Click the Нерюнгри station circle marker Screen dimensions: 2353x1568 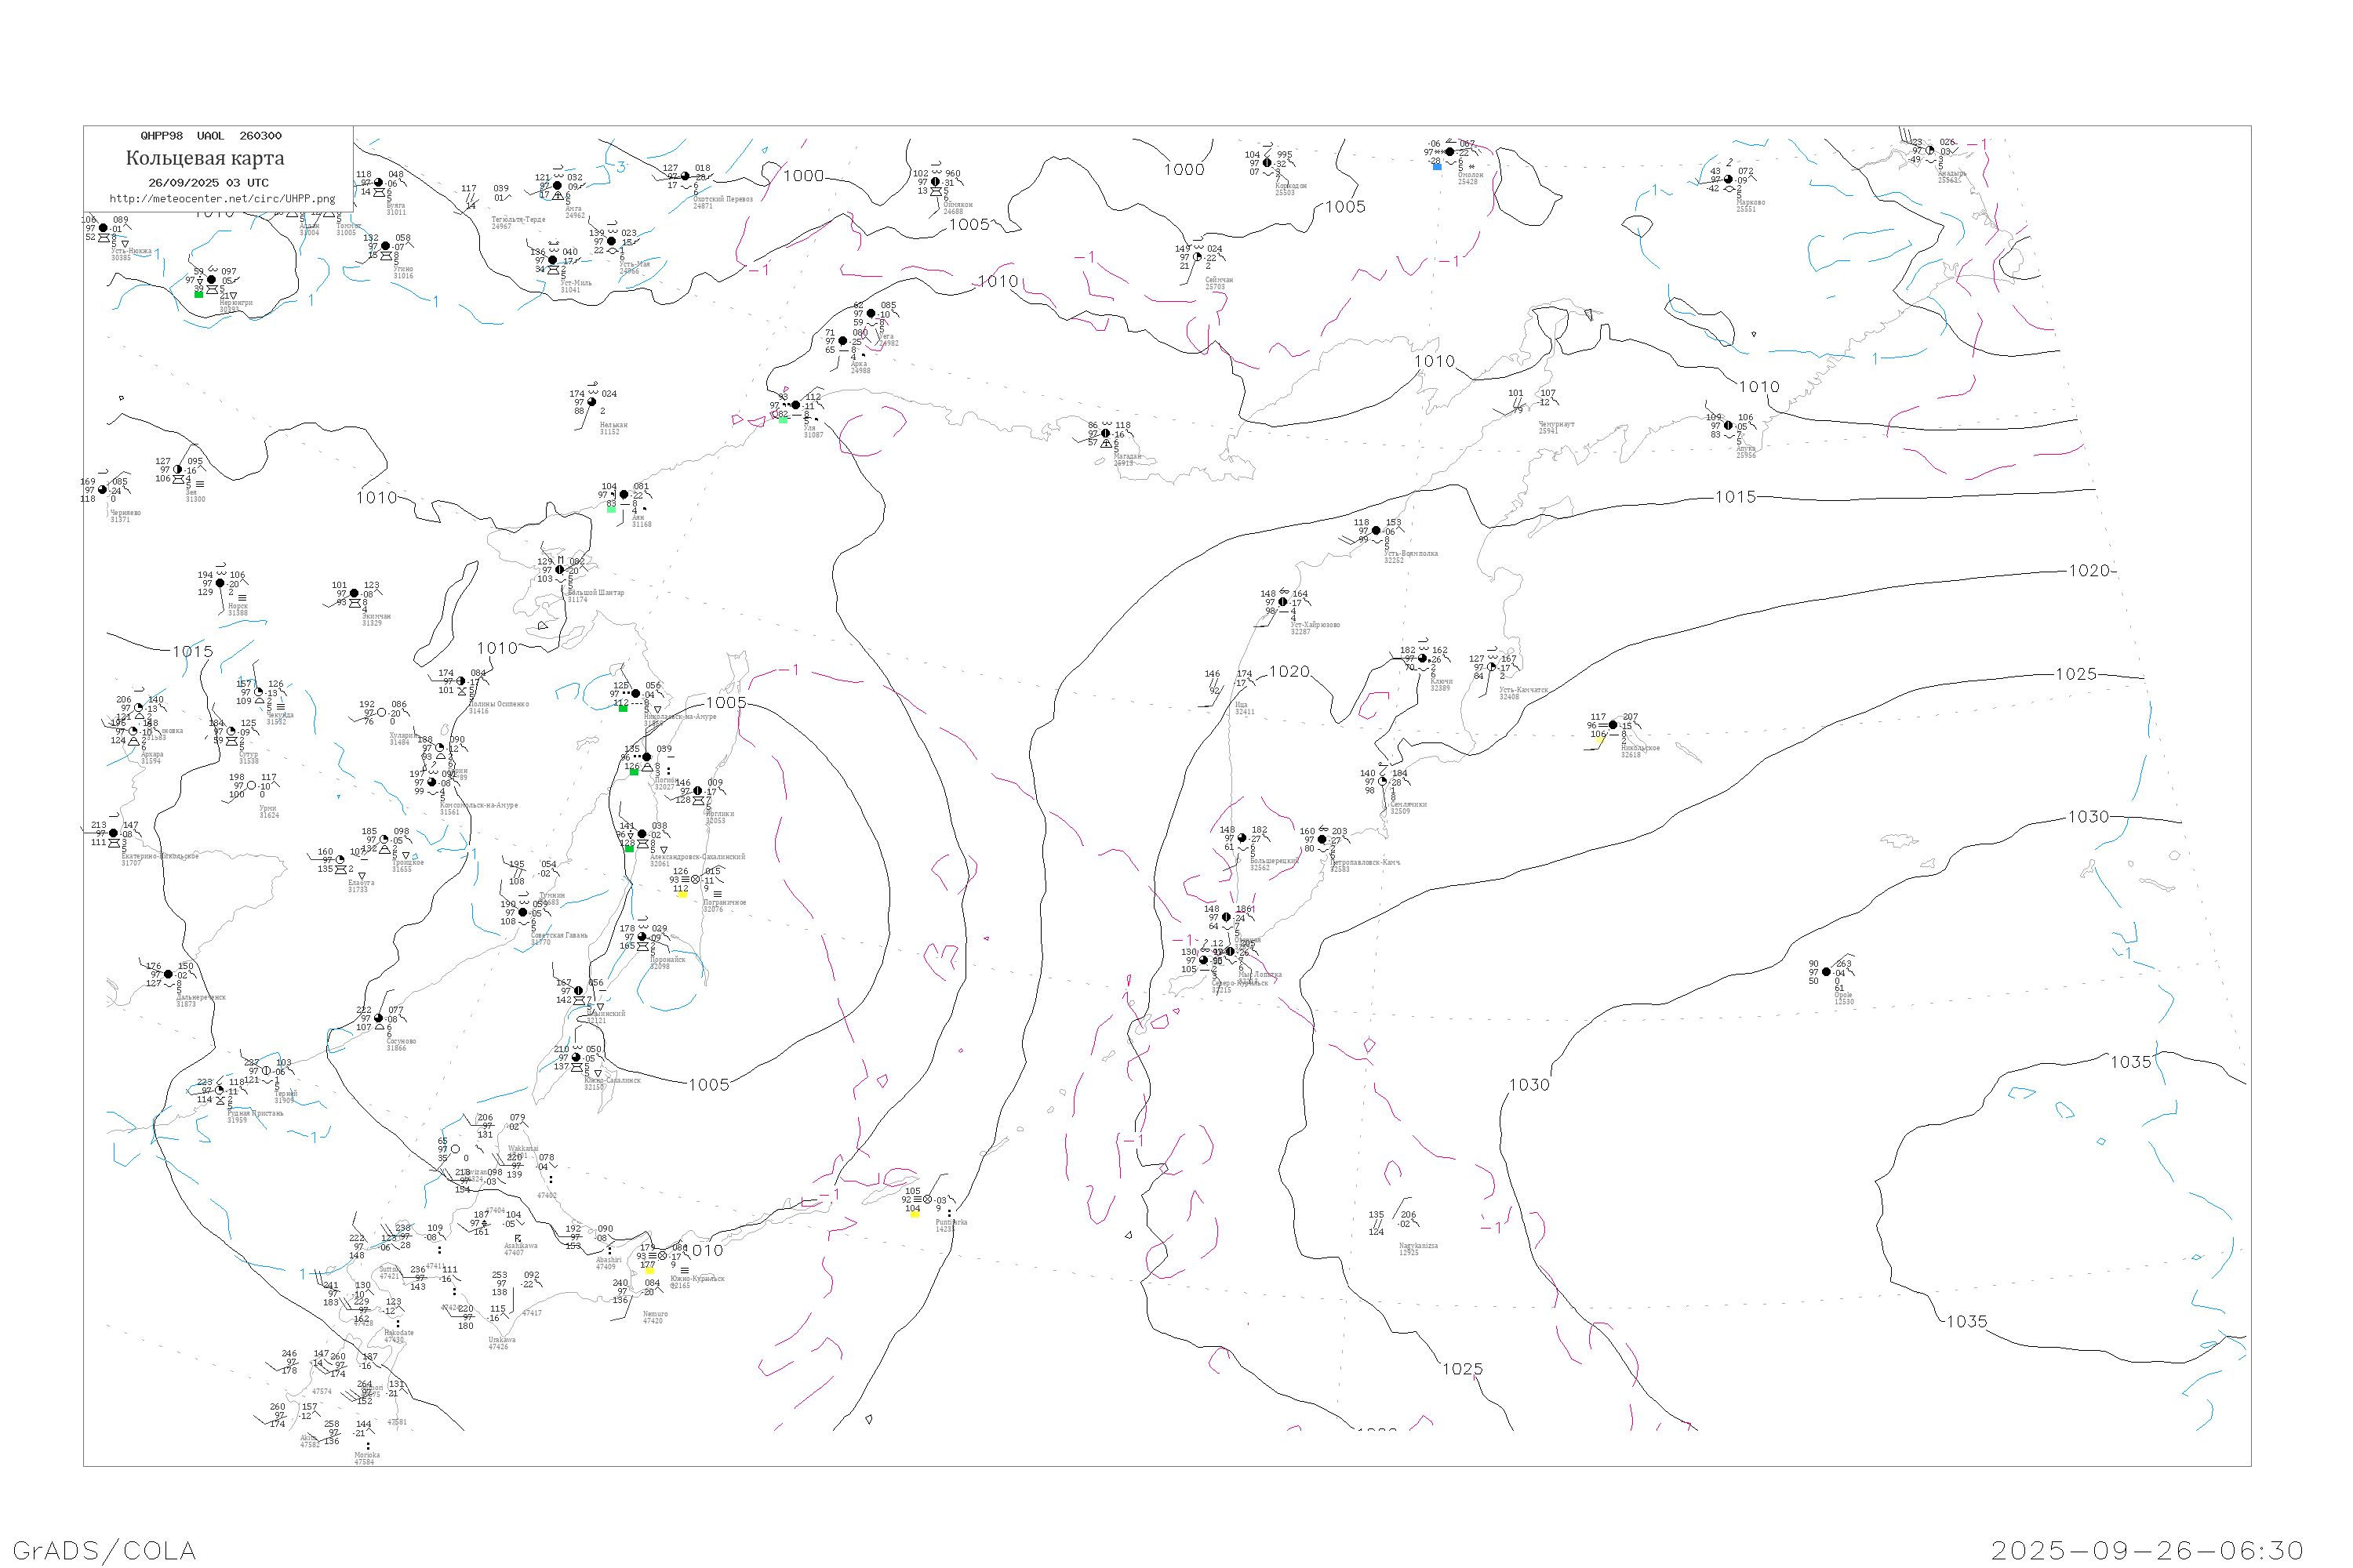[x=211, y=280]
